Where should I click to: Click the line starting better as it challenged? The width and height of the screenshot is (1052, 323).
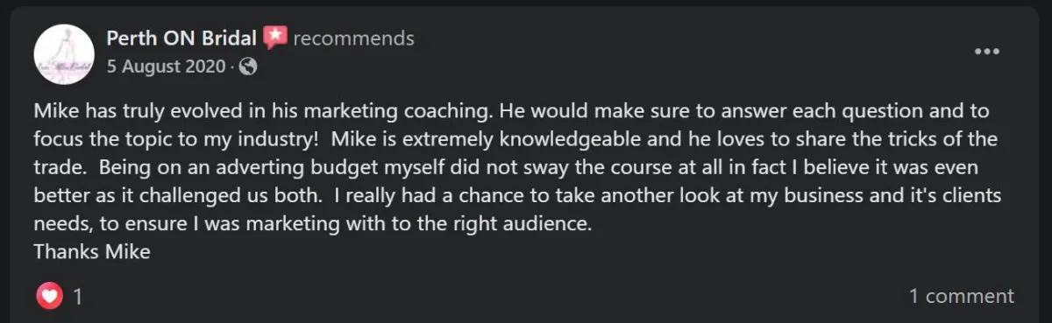[x=517, y=195]
